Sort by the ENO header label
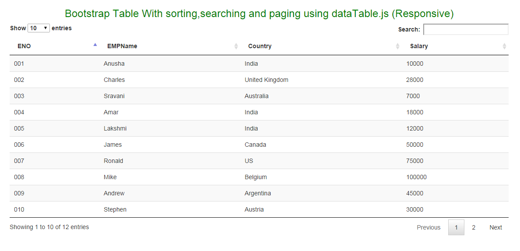The image size is (520, 251). coord(24,46)
